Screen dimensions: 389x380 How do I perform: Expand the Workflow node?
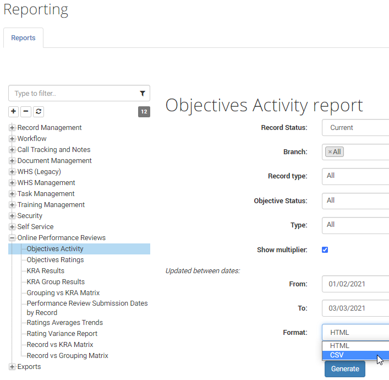[x=12, y=139]
